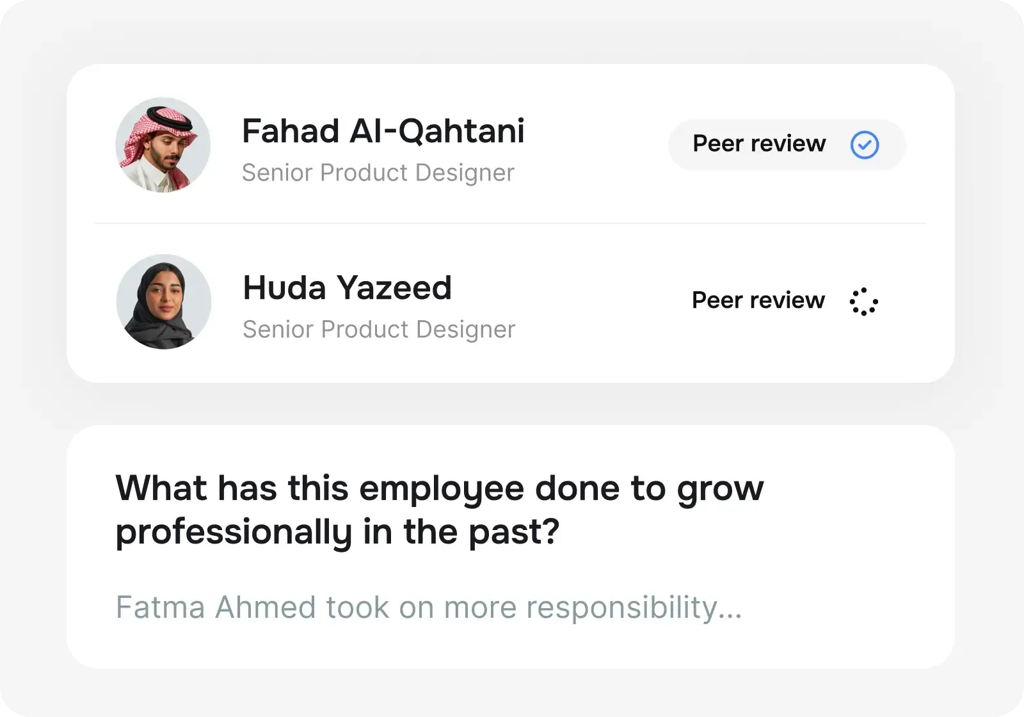The image size is (1024, 717).
Task: Click the blue checkmark on Fahad's peer review
Action: (x=865, y=145)
